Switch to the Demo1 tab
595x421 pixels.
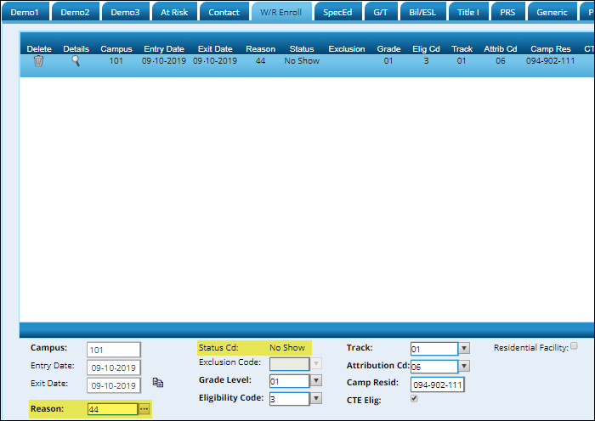pos(25,12)
